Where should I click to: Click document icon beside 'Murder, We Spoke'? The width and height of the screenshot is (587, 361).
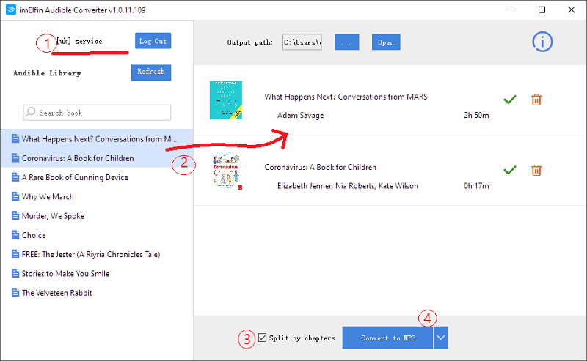point(15,215)
